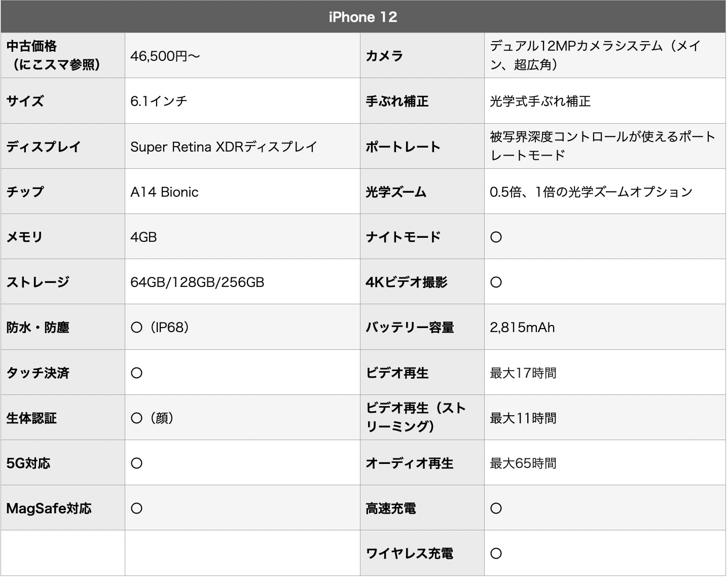Click the 6.1インチ size value
The width and height of the screenshot is (727, 577).
pos(159,101)
